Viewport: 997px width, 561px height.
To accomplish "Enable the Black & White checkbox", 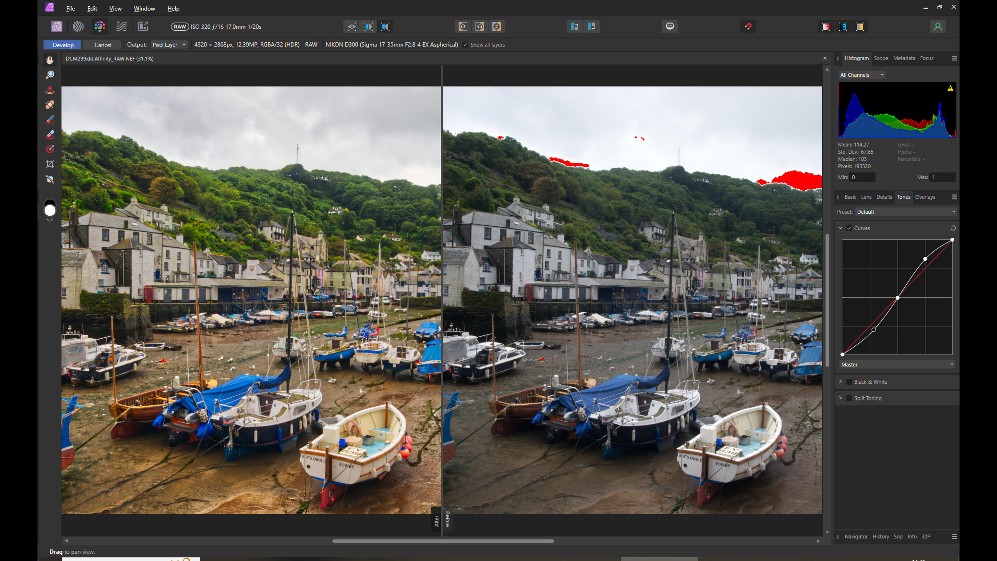I will [849, 382].
